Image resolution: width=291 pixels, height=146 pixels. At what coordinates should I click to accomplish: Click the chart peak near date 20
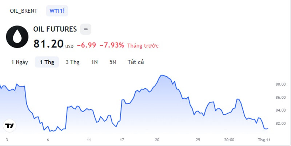click(162, 75)
